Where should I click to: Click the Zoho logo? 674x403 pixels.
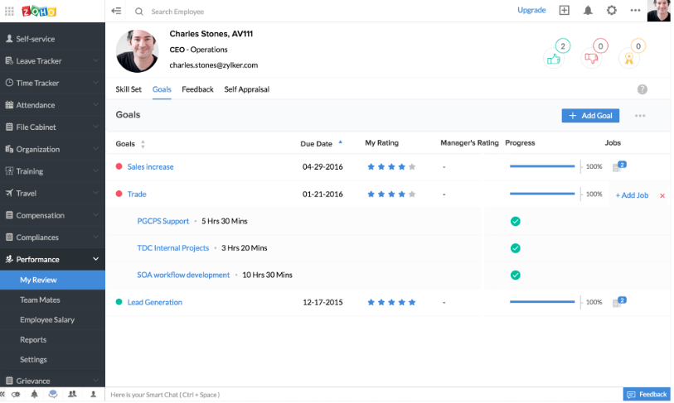point(39,11)
